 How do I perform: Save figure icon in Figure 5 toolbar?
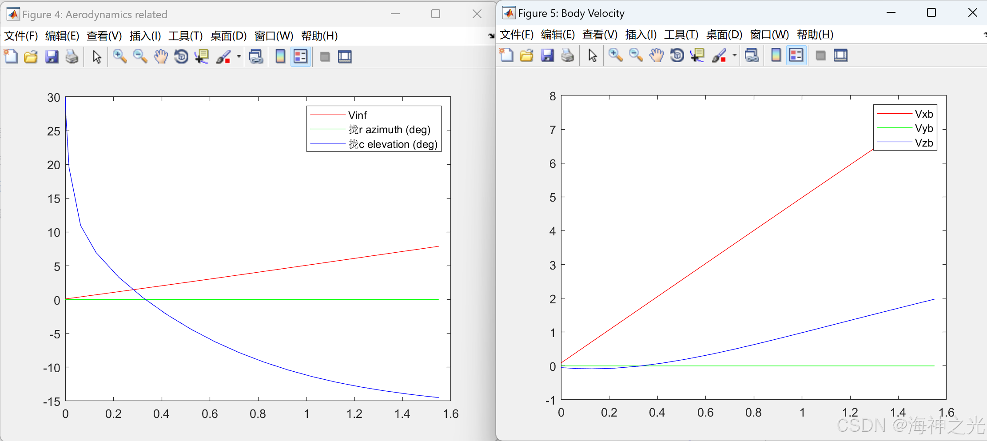[547, 55]
